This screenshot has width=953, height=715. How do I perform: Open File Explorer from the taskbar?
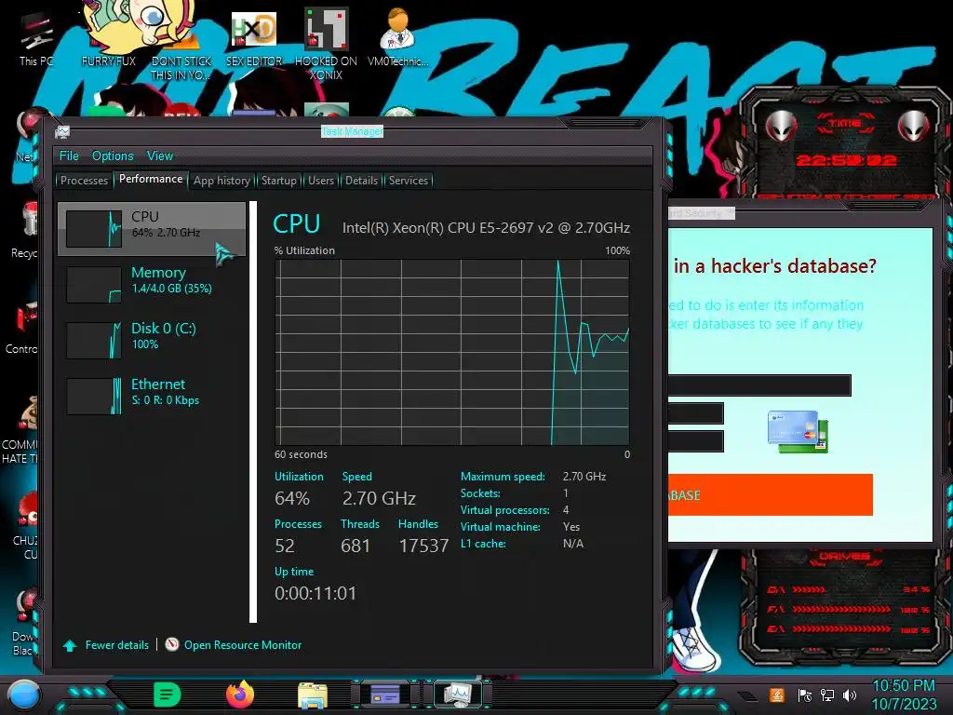pyautogui.click(x=313, y=695)
